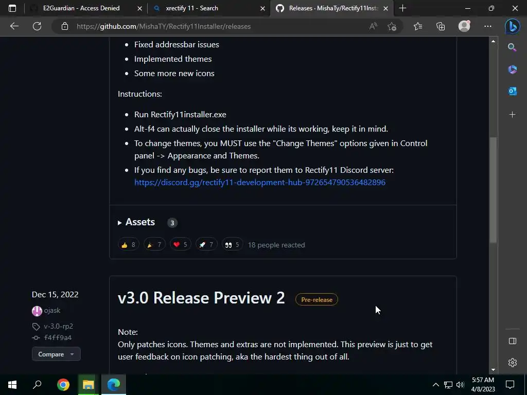Open taskbar Search magnifier

click(x=37, y=385)
